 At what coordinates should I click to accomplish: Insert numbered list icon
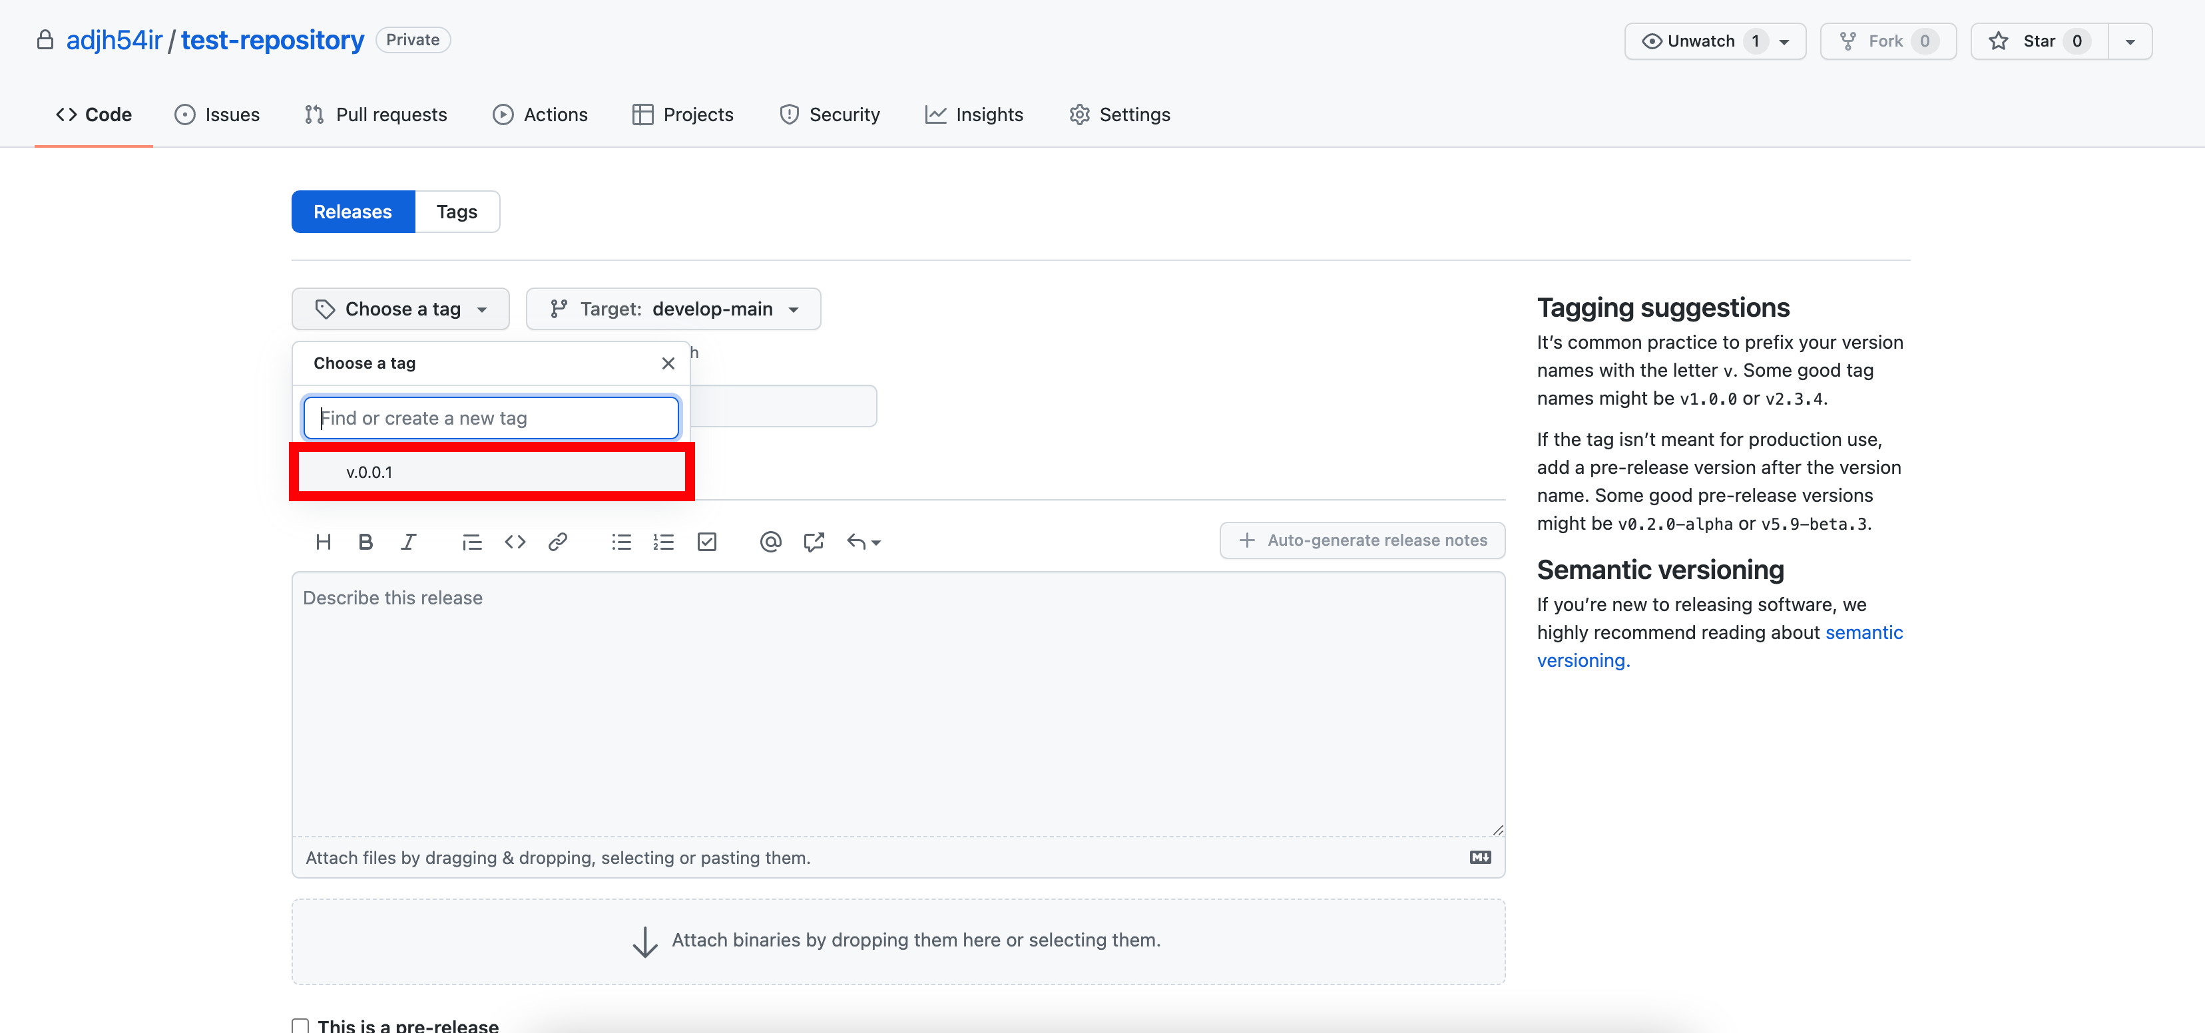663,542
